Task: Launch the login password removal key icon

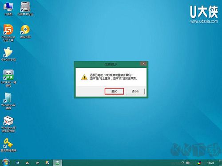Action: point(8,145)
